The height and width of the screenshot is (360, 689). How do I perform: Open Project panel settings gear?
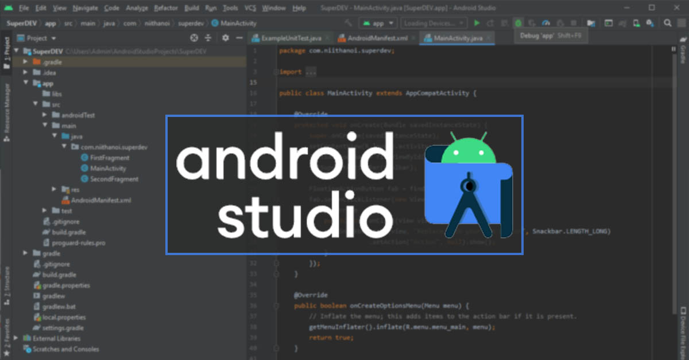pos(225,37)
